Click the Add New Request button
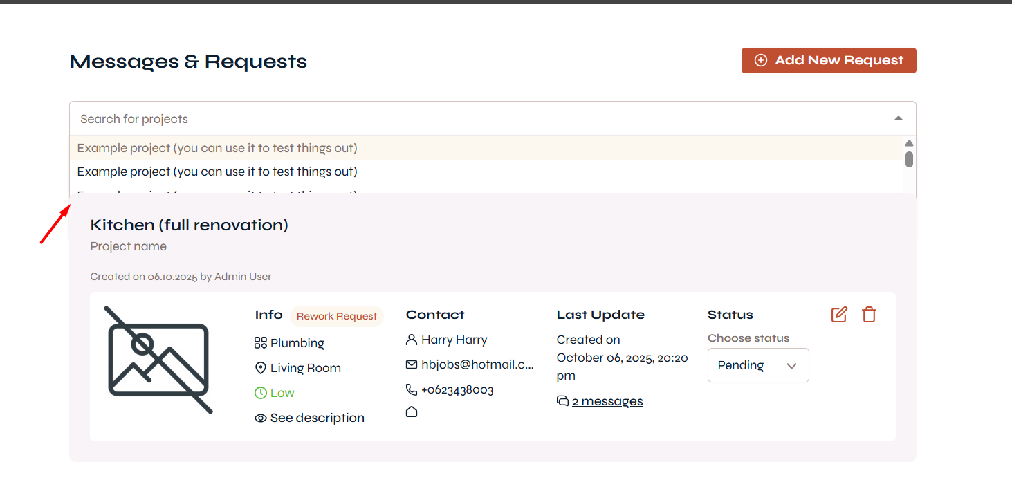Screen dimensions: 1012x480 pos(829,60)
